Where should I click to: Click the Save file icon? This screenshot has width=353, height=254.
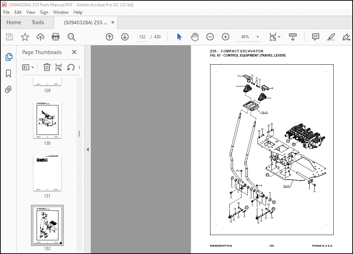click(x=10, y=37)
